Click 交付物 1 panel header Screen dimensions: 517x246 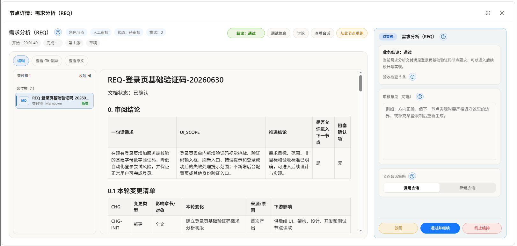24,76
